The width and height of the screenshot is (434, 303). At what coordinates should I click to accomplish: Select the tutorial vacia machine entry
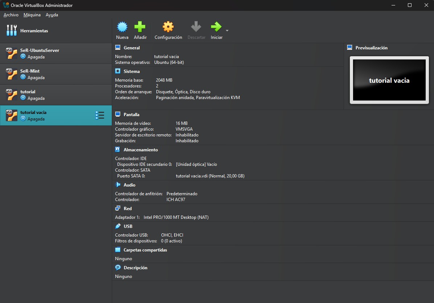coord(56,115)
